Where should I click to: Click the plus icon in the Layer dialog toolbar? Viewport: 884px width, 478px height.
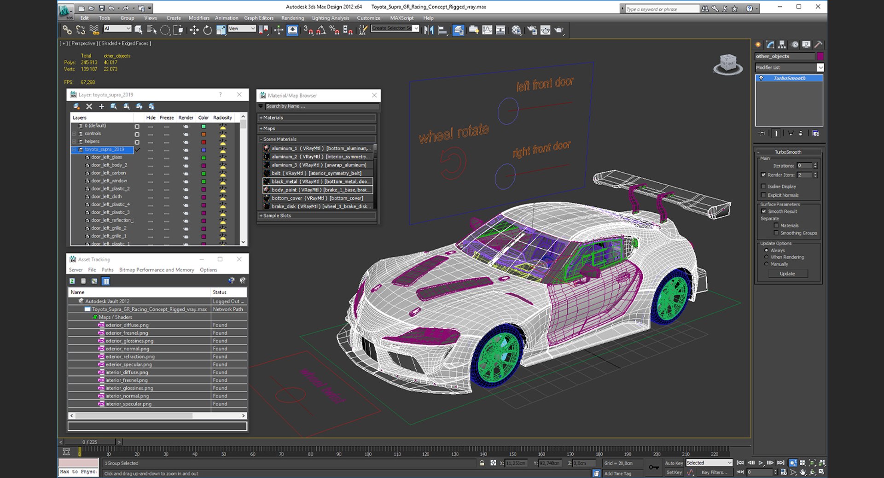click(102, 106)
